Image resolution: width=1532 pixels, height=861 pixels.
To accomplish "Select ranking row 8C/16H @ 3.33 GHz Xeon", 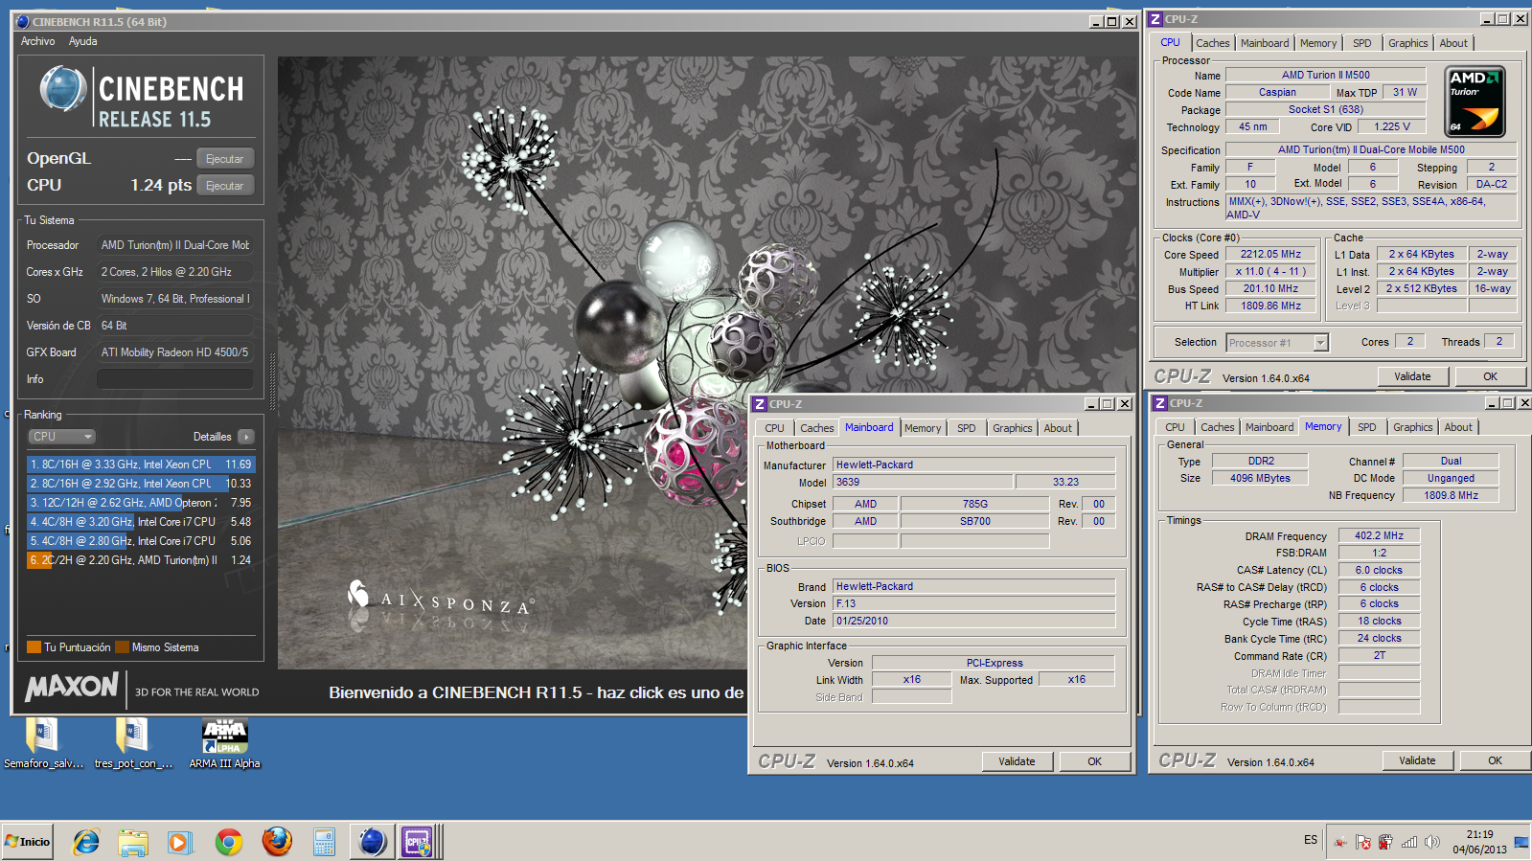I will click(141, 464).
